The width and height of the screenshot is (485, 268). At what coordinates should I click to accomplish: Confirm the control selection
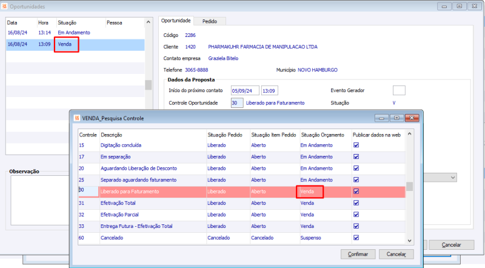pos(358,254)
